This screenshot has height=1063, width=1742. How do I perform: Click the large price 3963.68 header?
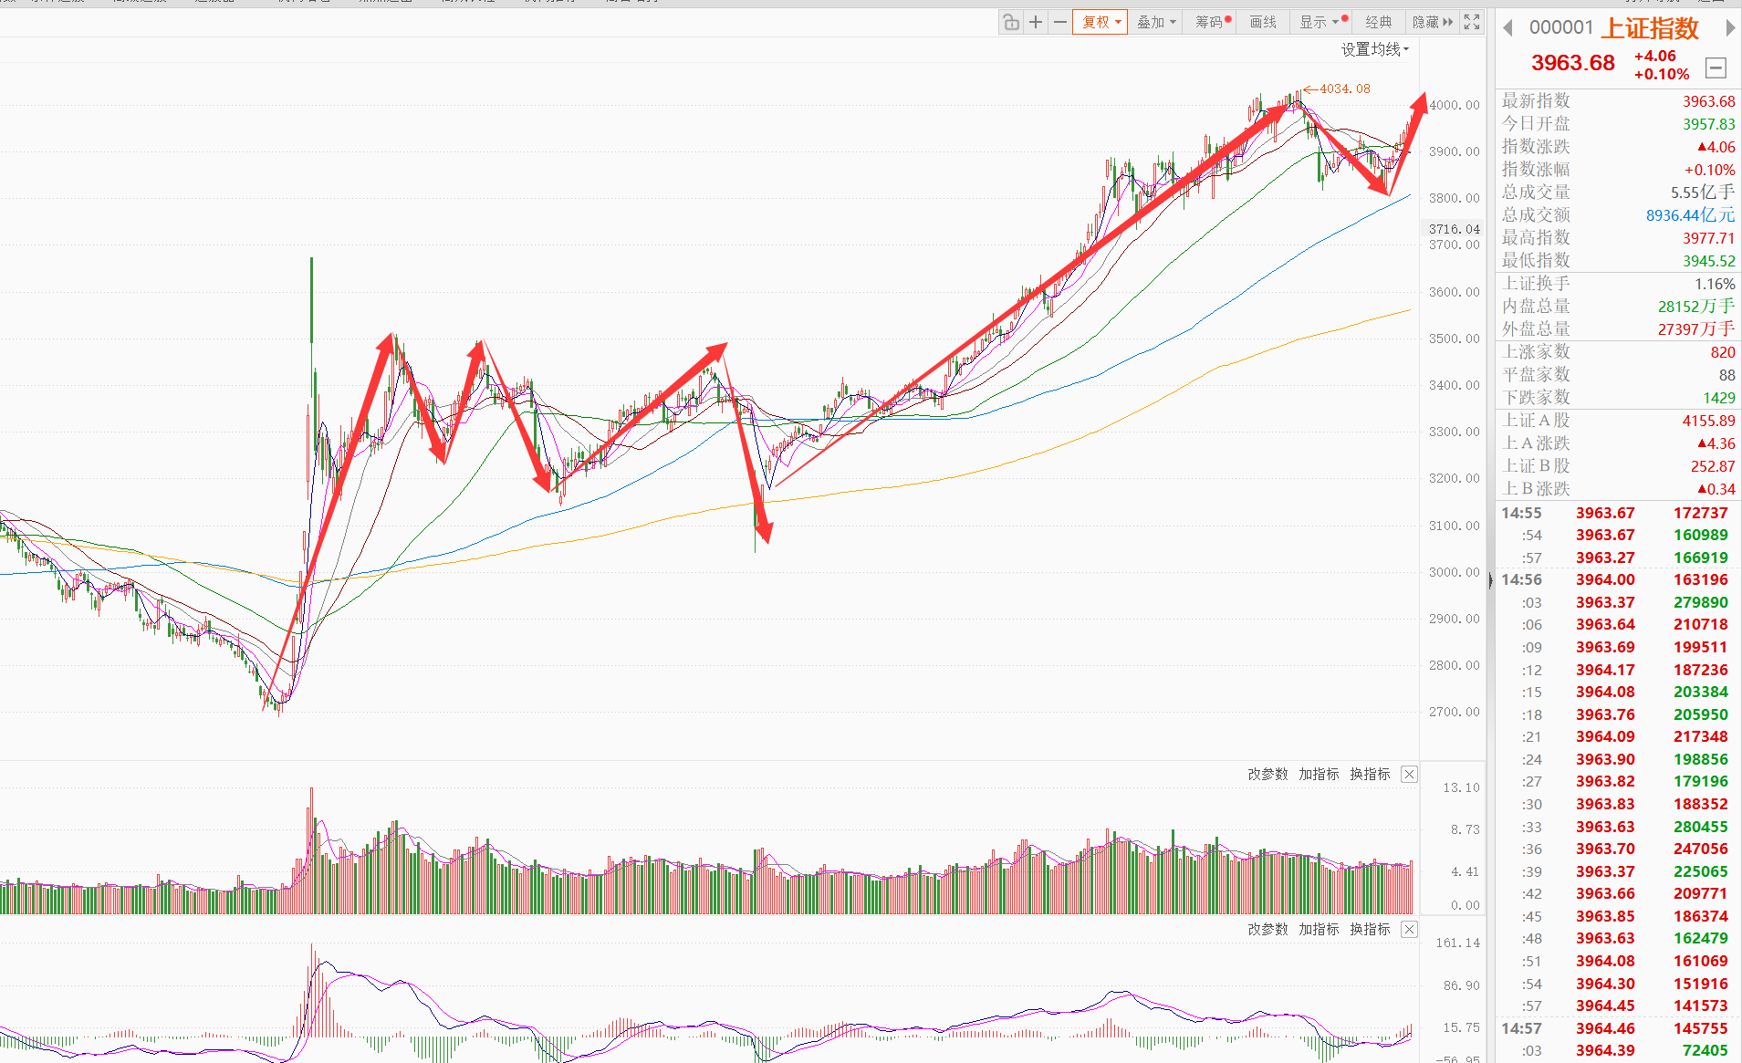pos(1572,63)
